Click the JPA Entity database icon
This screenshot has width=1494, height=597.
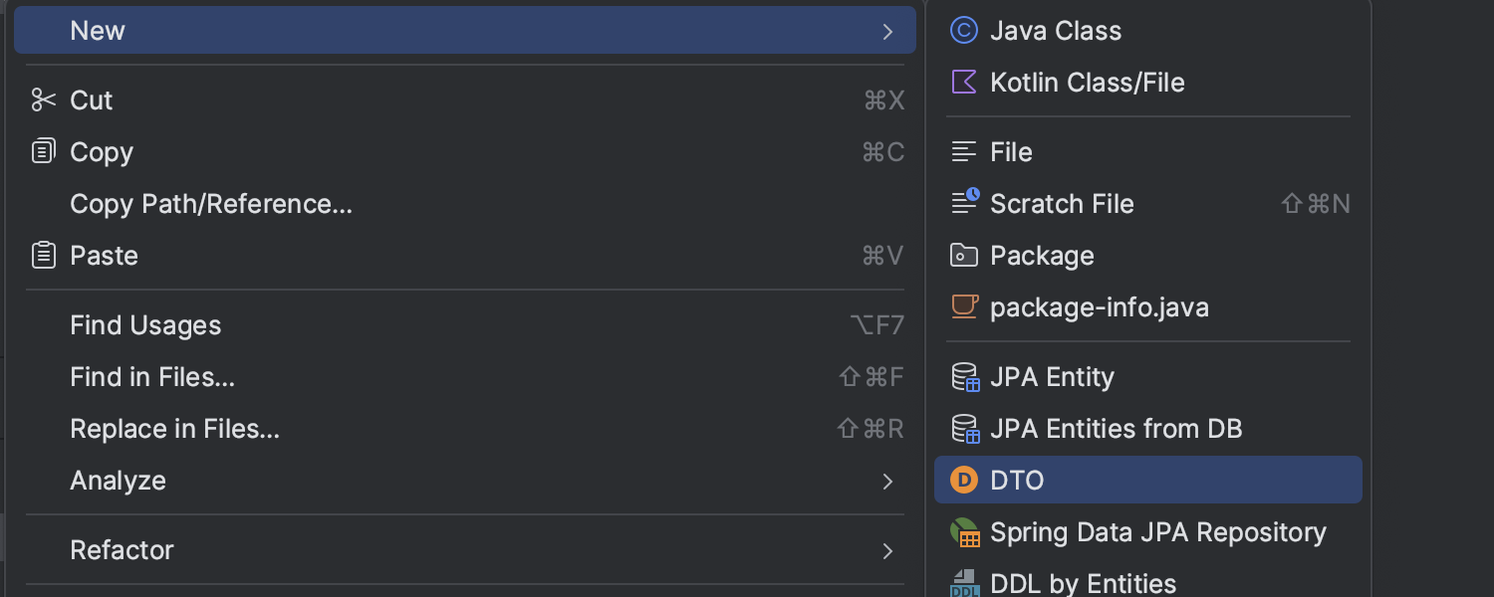point(965,377)
